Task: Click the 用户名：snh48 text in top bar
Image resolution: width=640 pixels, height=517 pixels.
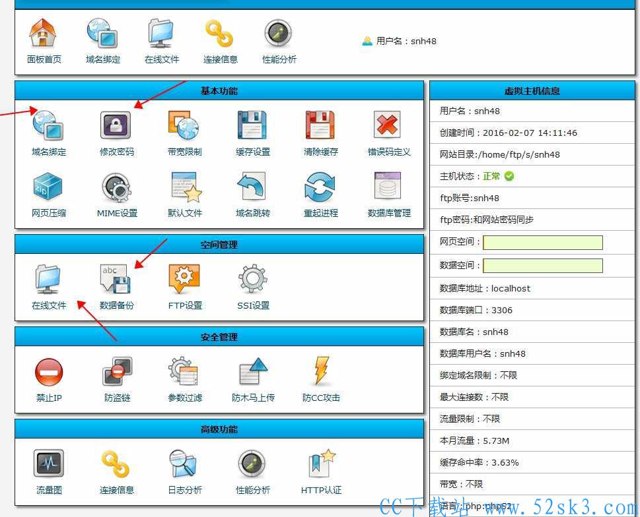Action: click(x=406, y=41)
